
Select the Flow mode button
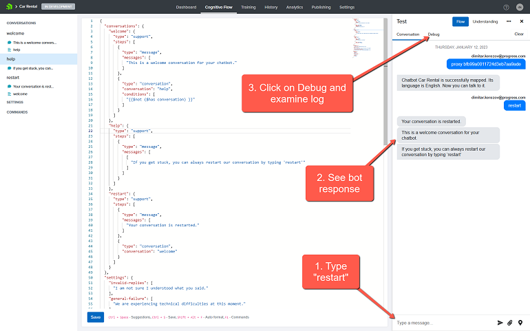[460, 21]
